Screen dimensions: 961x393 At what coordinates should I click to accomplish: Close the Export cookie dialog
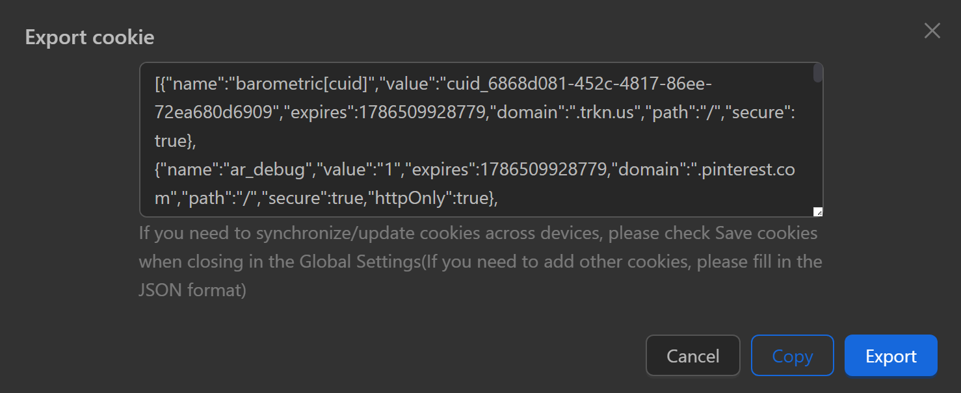pyautogui.click(x=932, y=31)
